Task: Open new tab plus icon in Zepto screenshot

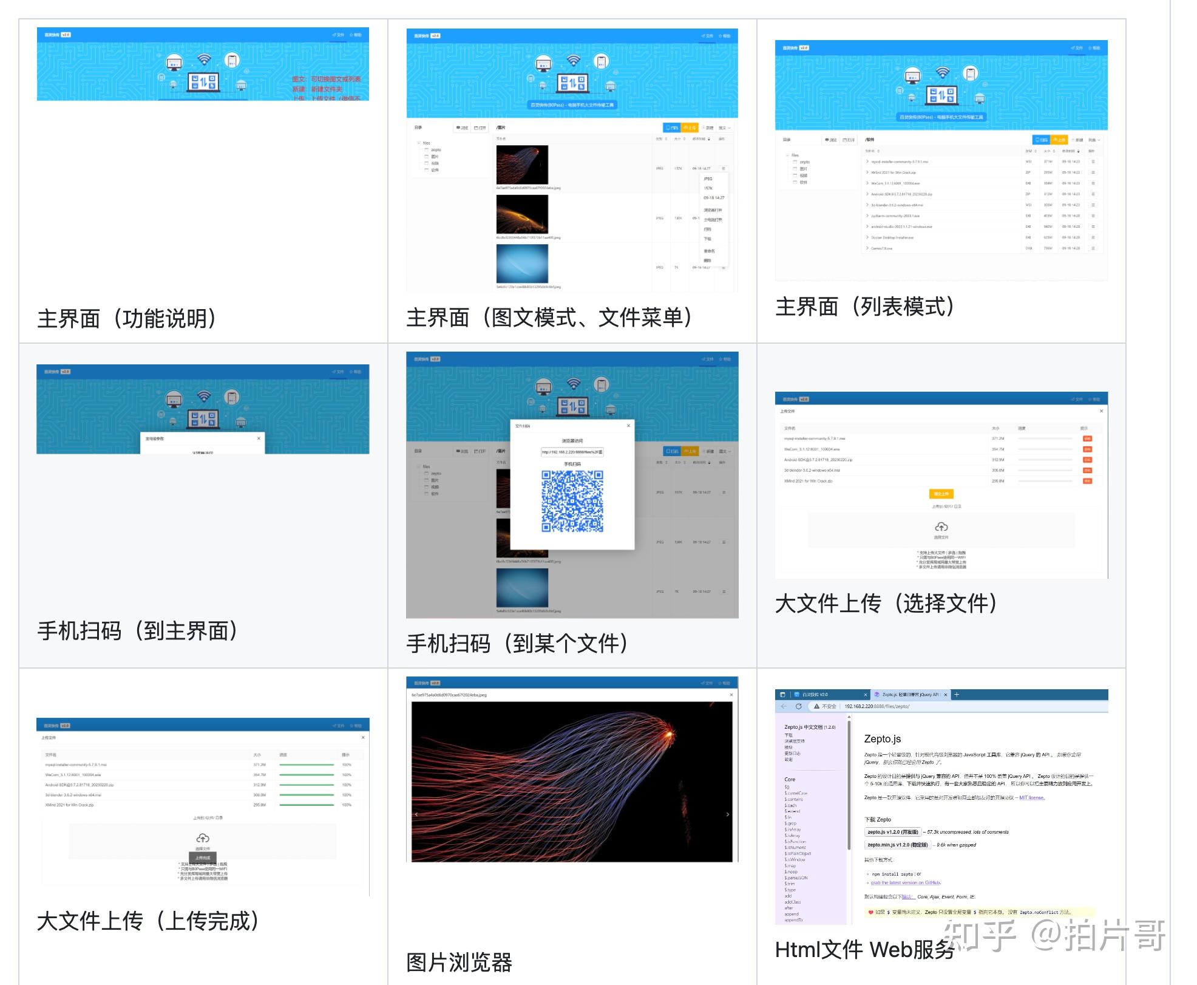Action: tap(957, 695)
